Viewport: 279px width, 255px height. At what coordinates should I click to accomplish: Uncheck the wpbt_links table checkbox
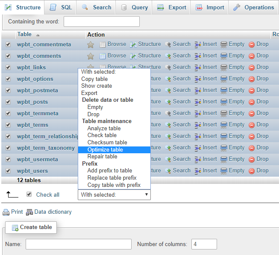[8, 67]
